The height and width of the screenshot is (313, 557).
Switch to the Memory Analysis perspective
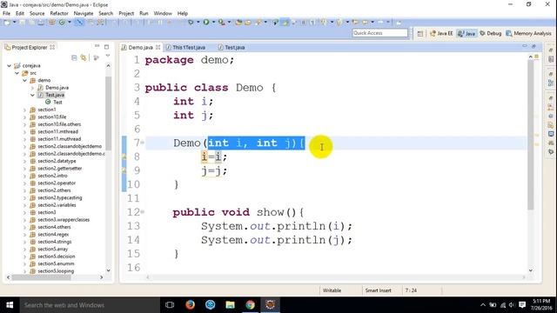point(528,33)
